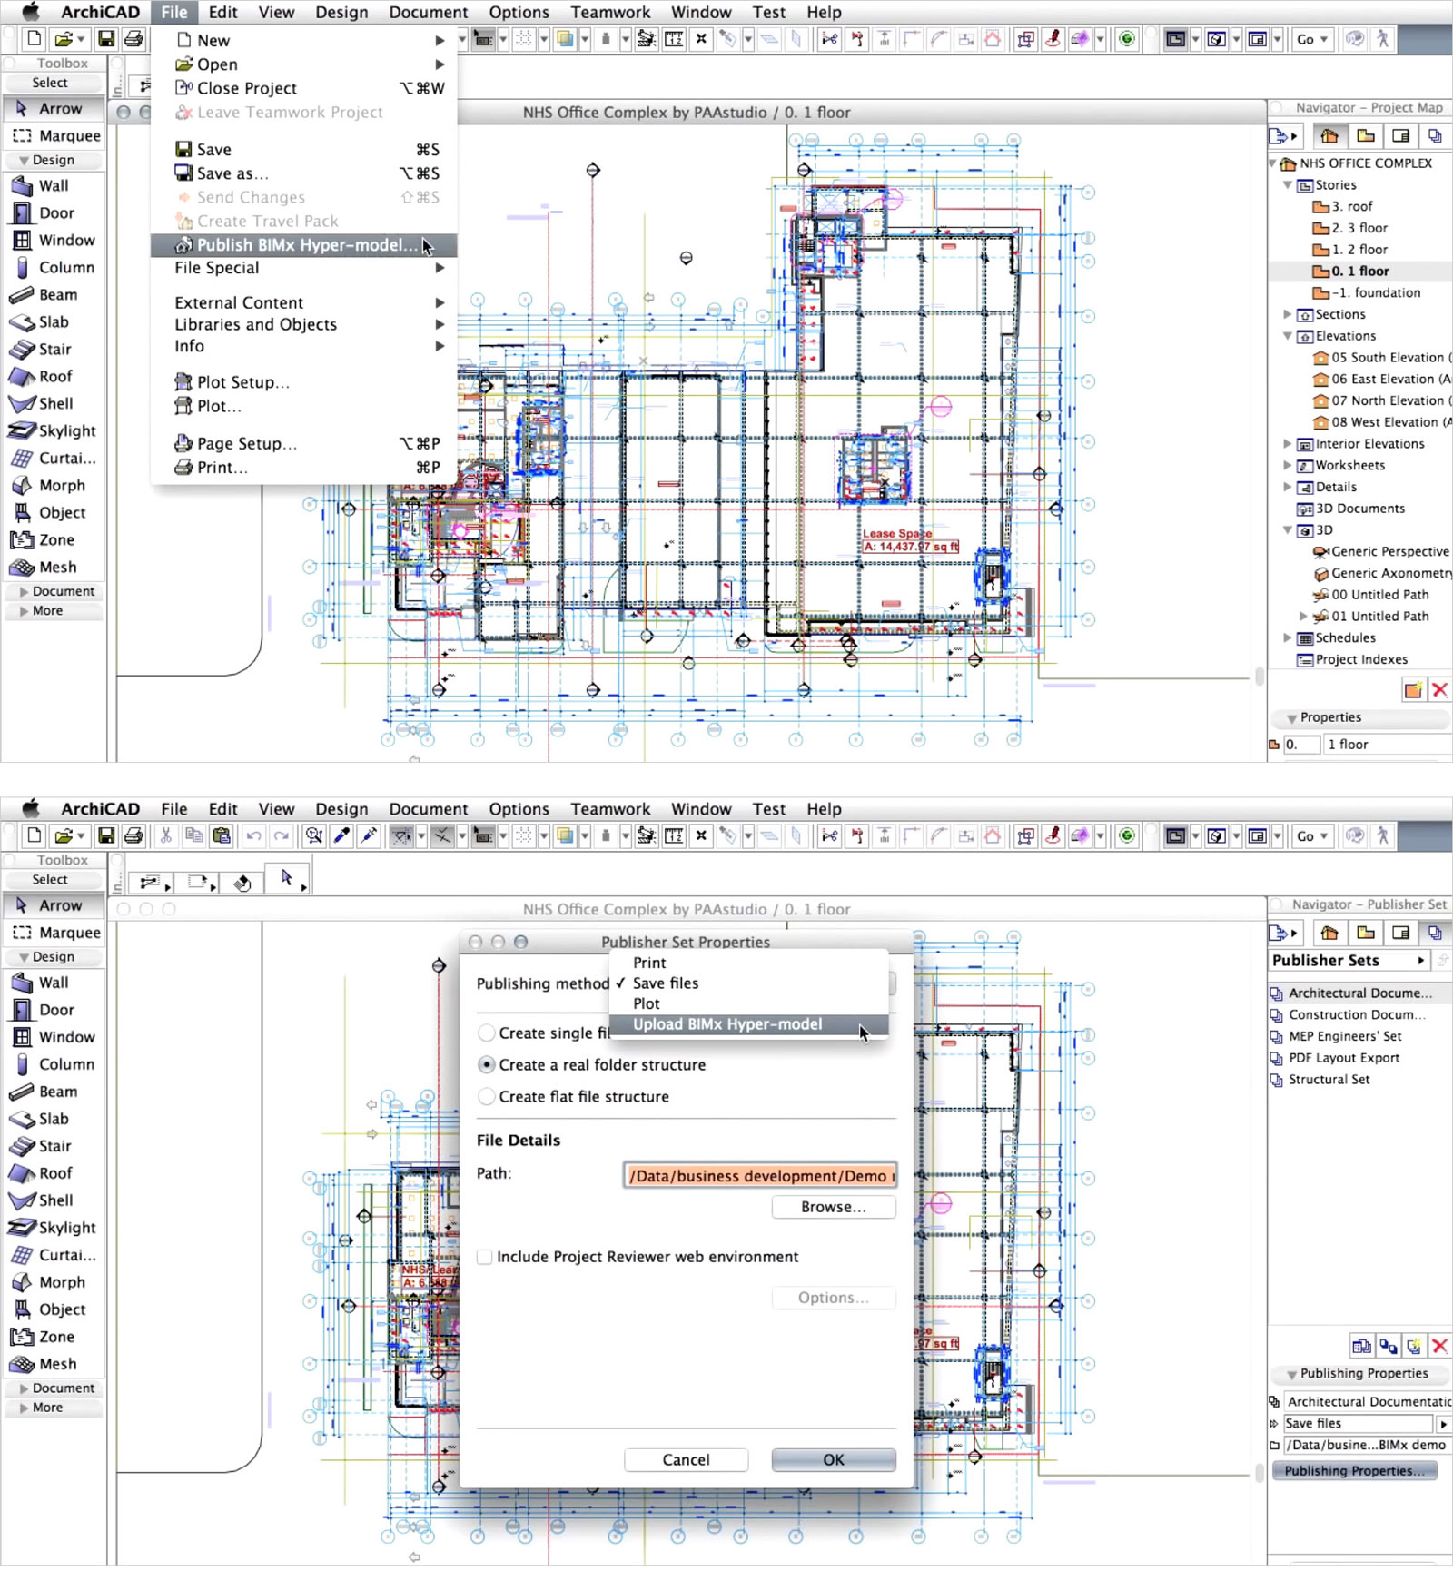
Task: Click the Undo arrow icon in the lower toolbar
Action: (254, 835)
